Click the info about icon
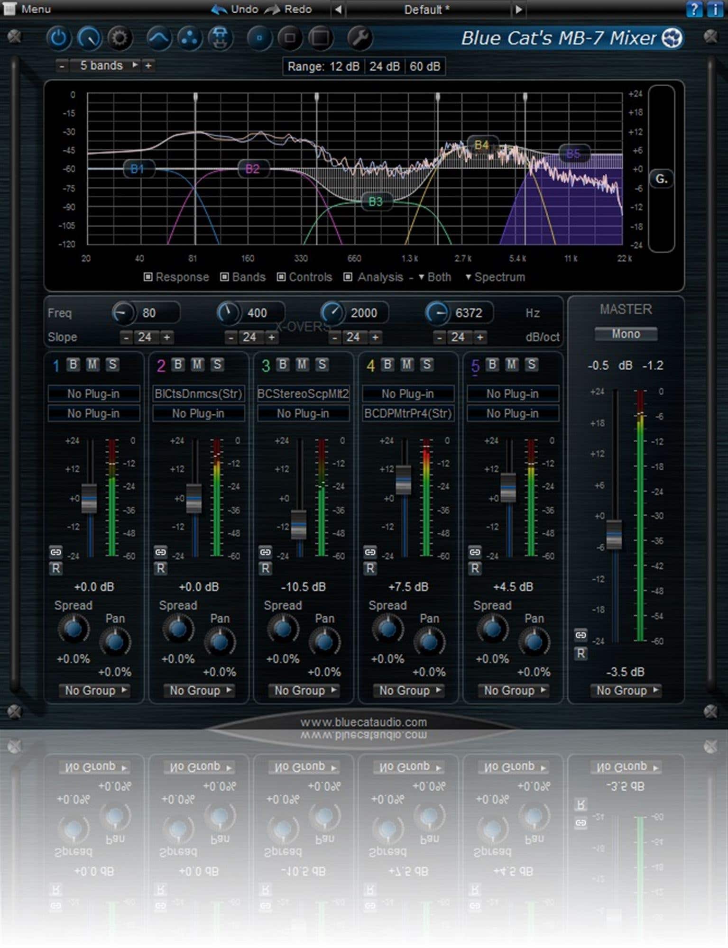Viewport: 728px width, 948px height. click(714, 9)
